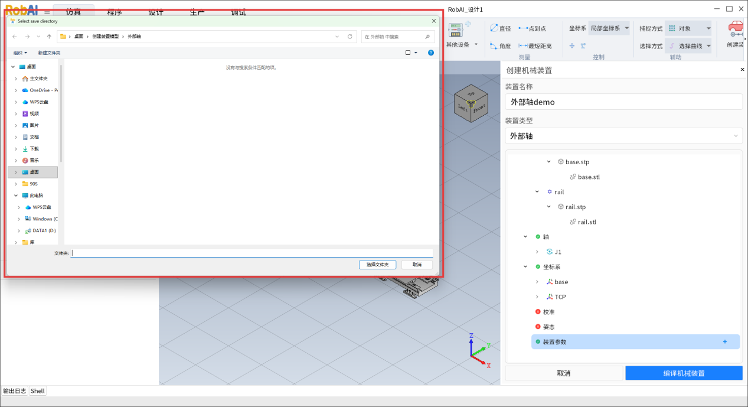Collapse 此电脑 in dialog sidebar
Image resolution: width=748 pixels, height=407 pixels.
click(x=16, y=196)
